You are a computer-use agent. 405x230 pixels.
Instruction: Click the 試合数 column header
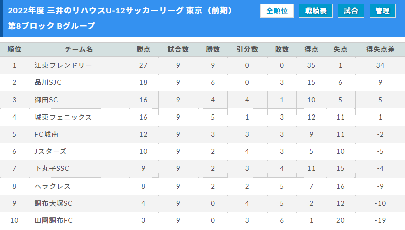click(178, 49)
